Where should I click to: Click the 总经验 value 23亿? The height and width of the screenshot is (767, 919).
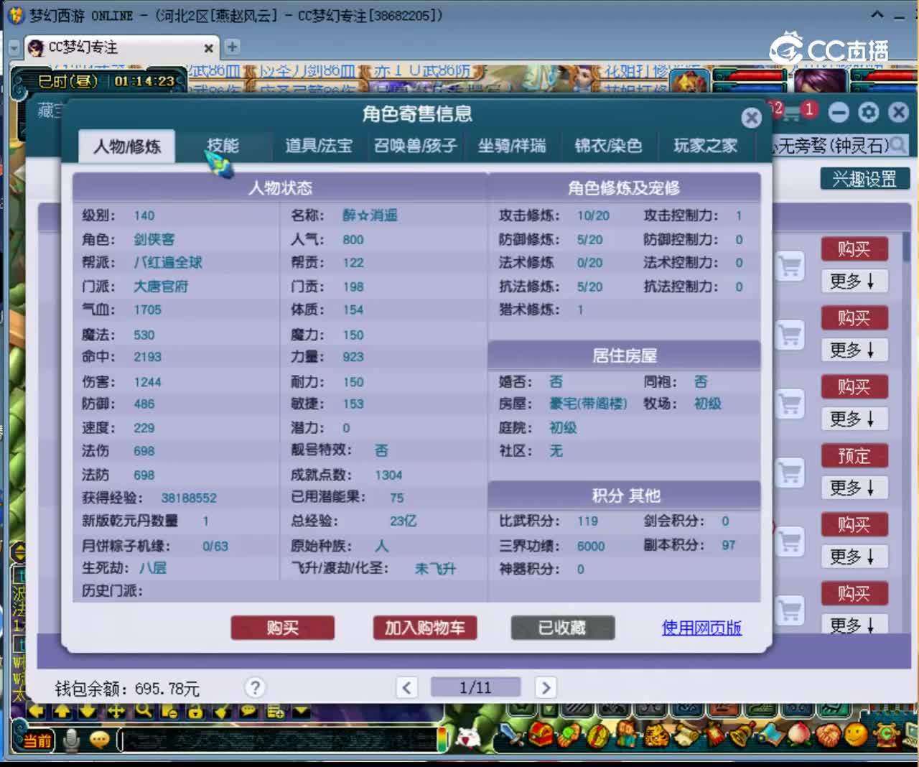click(x=403, y=521)
